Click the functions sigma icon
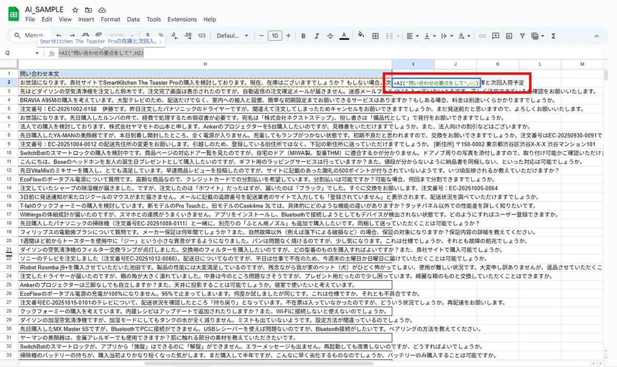The height and width of the screenshot is (367, 617). click(553, 36)
